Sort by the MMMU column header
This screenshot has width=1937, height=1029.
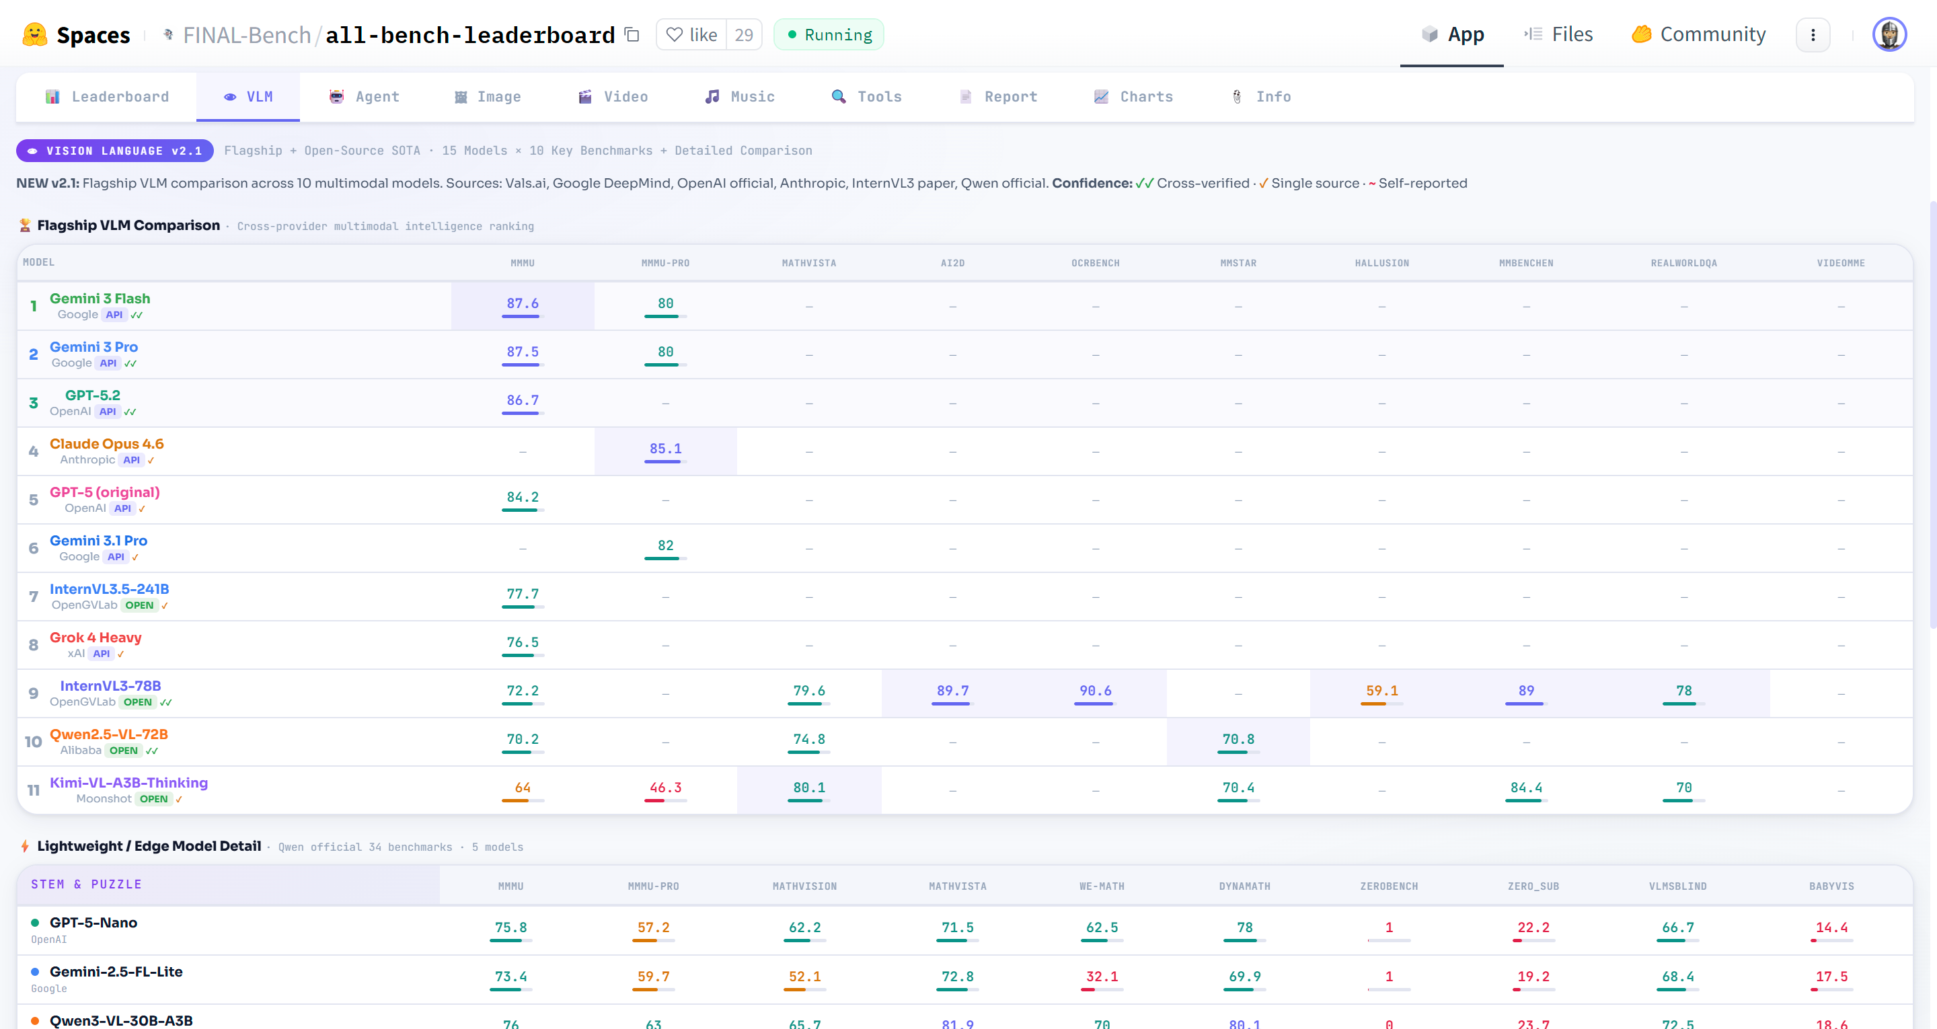click(x=522, y=262)
